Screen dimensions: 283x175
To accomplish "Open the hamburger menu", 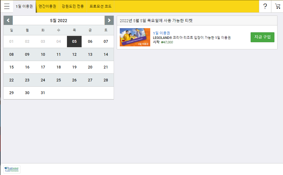I will 7,6.
